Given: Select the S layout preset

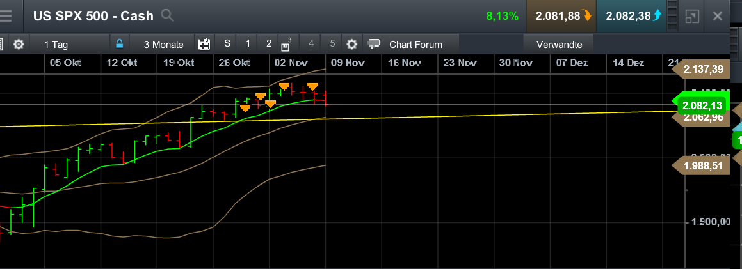Looking at the screenshot, I should [227, 43].
